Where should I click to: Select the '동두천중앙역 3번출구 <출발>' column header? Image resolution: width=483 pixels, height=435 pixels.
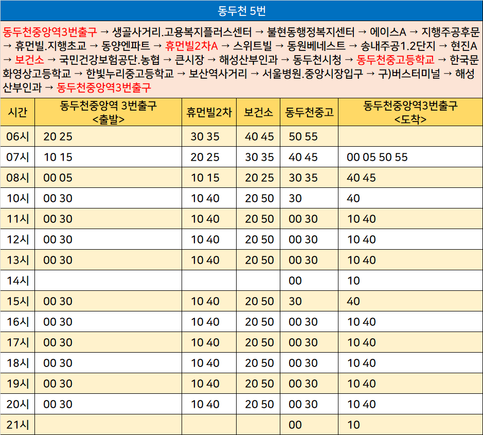[x=108, y=112]
